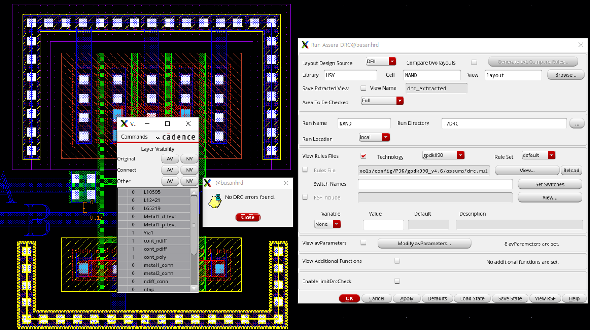Image resolution: width=590 pixels, height=330 pixels.
Task: Uncheck the View Rules Files checkbox
Action: (x=363, y=156)
